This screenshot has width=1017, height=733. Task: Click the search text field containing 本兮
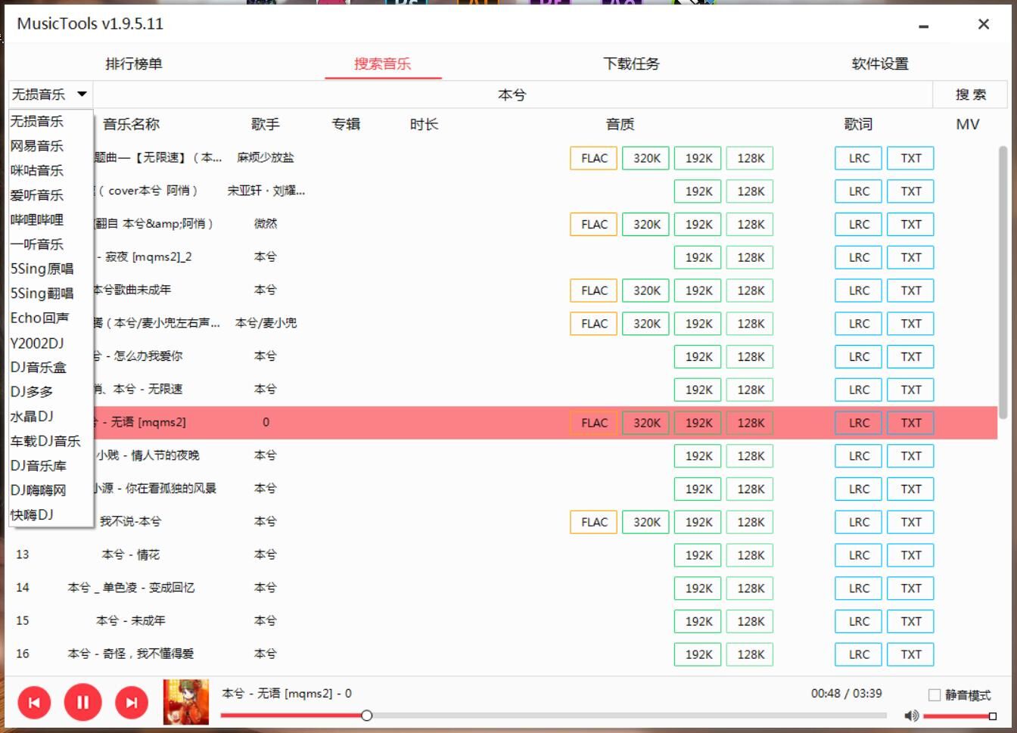click(512, 95)
